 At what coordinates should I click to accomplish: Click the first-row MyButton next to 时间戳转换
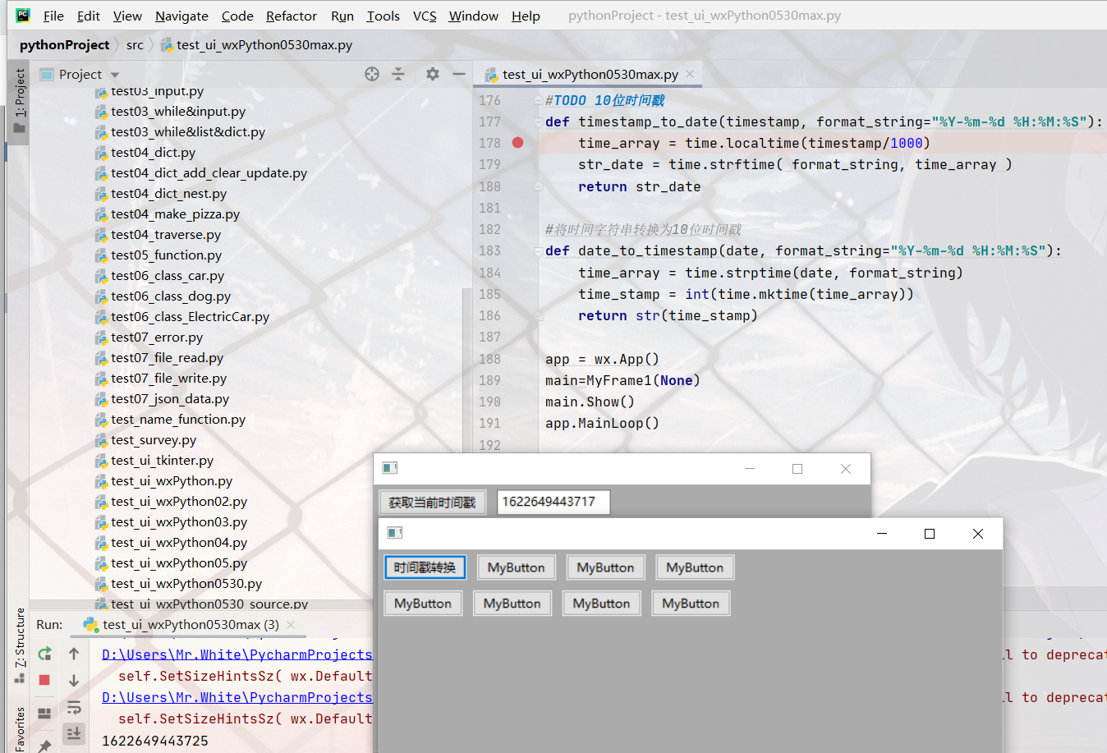point(516,567)
